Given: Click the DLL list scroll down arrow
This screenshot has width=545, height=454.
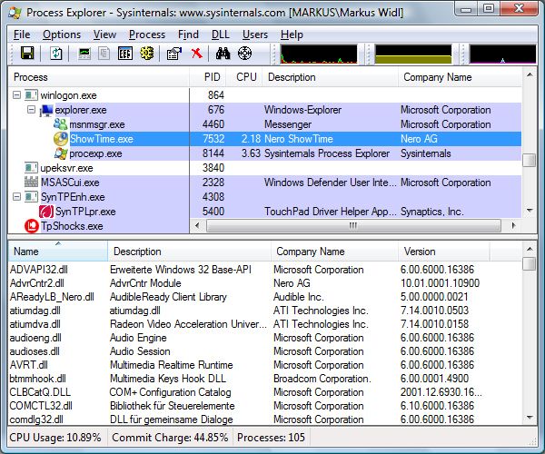Looking at the screenshot, I should point(530,417).
